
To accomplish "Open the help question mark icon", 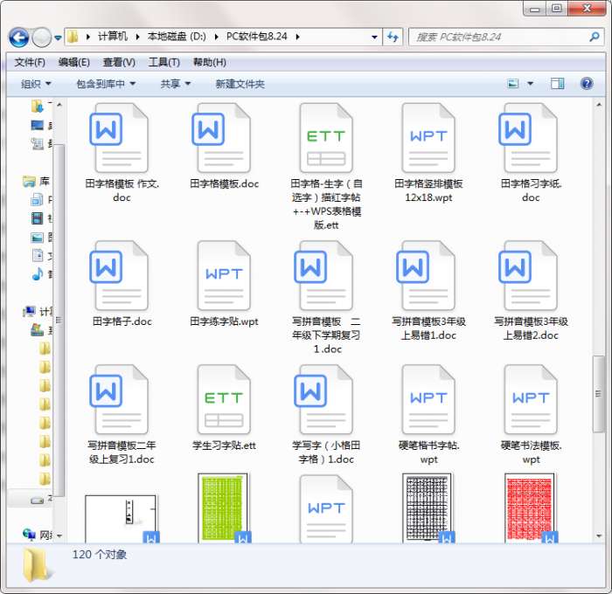I will click(x=586, y=84).
